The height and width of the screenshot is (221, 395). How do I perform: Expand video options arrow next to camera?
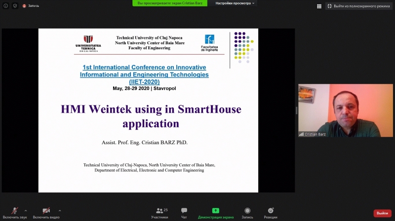coord(60,211)
